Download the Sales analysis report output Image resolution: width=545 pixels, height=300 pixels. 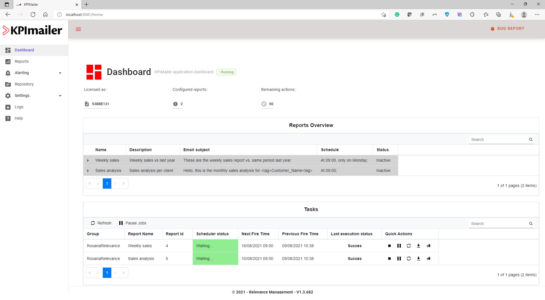pyautogui.click(x=419, y=259)
